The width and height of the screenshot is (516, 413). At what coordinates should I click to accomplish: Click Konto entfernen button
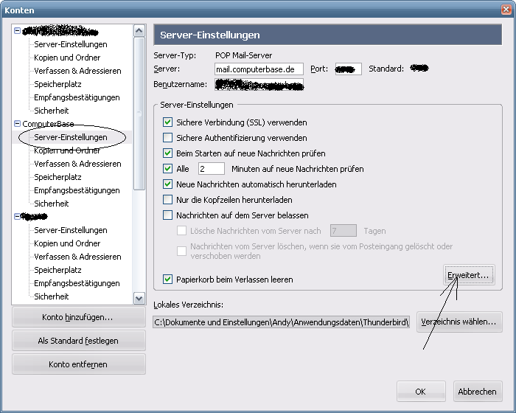coord(79,364)
